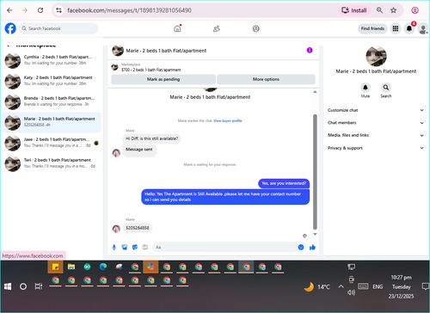Screen dimensions: 430x313
Task: Click Mark as pending button
Action: click(163, 79)
